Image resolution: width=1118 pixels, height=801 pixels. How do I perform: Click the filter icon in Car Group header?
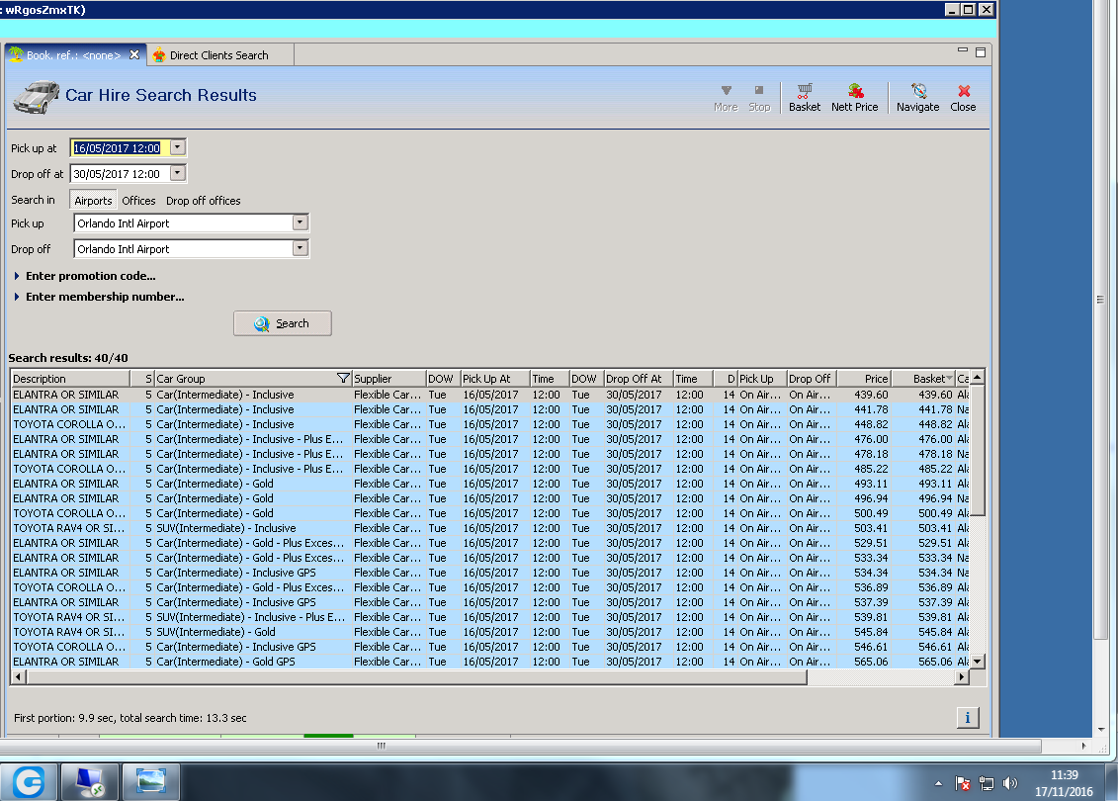point(343,379)
